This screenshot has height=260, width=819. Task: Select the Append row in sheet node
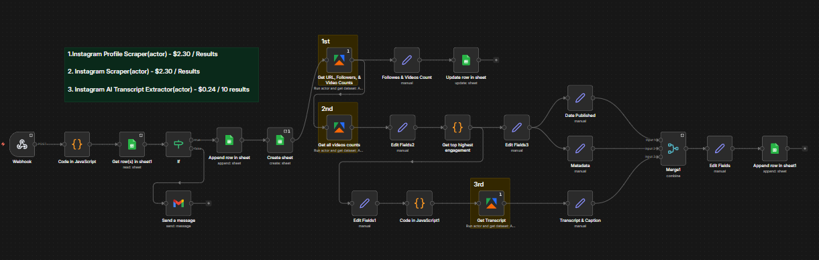[x=229, y=140]
